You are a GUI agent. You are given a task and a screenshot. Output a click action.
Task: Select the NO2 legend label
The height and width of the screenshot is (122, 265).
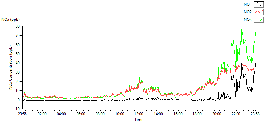pos(247,12)
